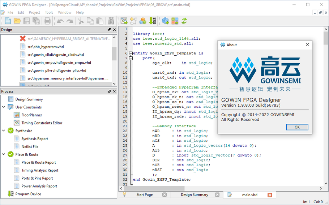
Task: Select src\ahb_hyperram.vhd in Design list
Action: 46,47
